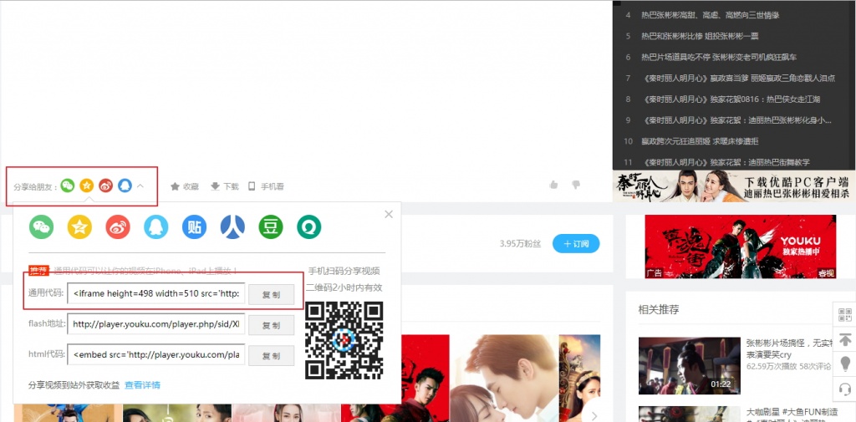Viewport: 856px width, 422px height.
Task: Share to Douban 豆 icon
Action: pos(271,226)
